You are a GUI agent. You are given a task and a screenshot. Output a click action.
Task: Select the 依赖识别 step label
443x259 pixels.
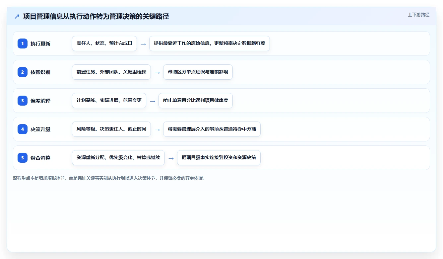click(x=40, y=72)
